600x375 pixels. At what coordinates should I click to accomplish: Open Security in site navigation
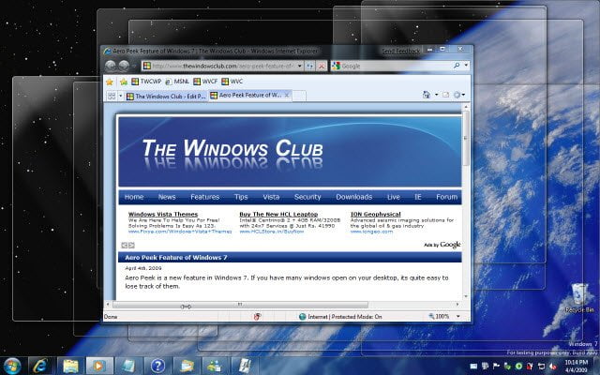click(x=307, y=197)
